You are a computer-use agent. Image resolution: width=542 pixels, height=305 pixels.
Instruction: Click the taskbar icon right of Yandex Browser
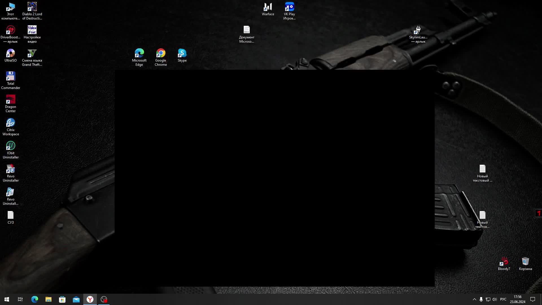(104, 299)
